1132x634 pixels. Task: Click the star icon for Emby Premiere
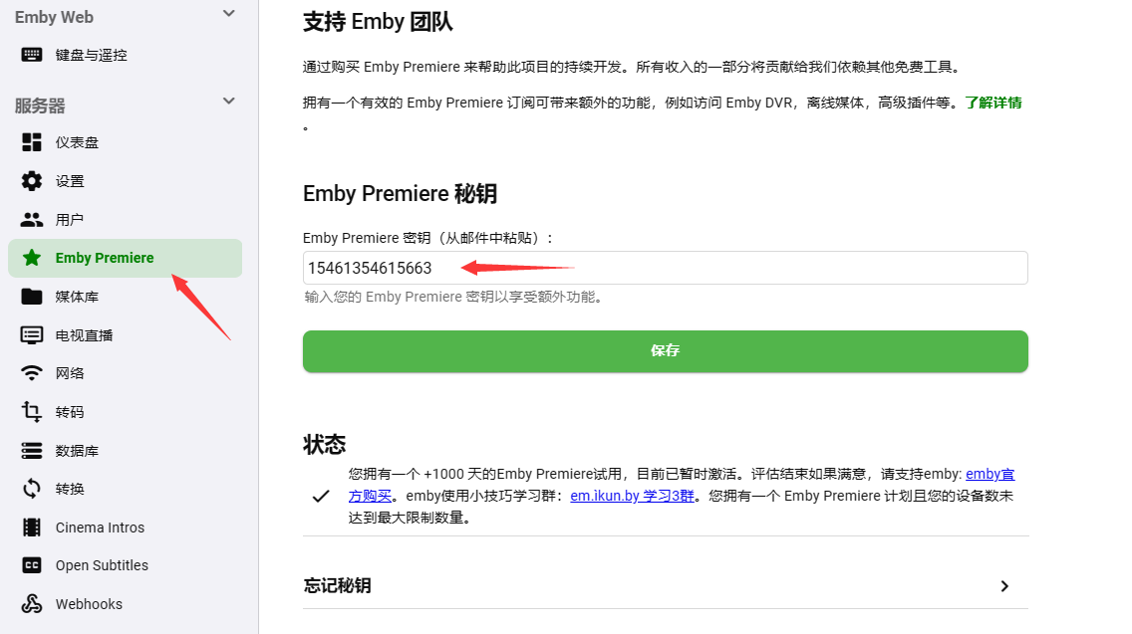(32, 258)
